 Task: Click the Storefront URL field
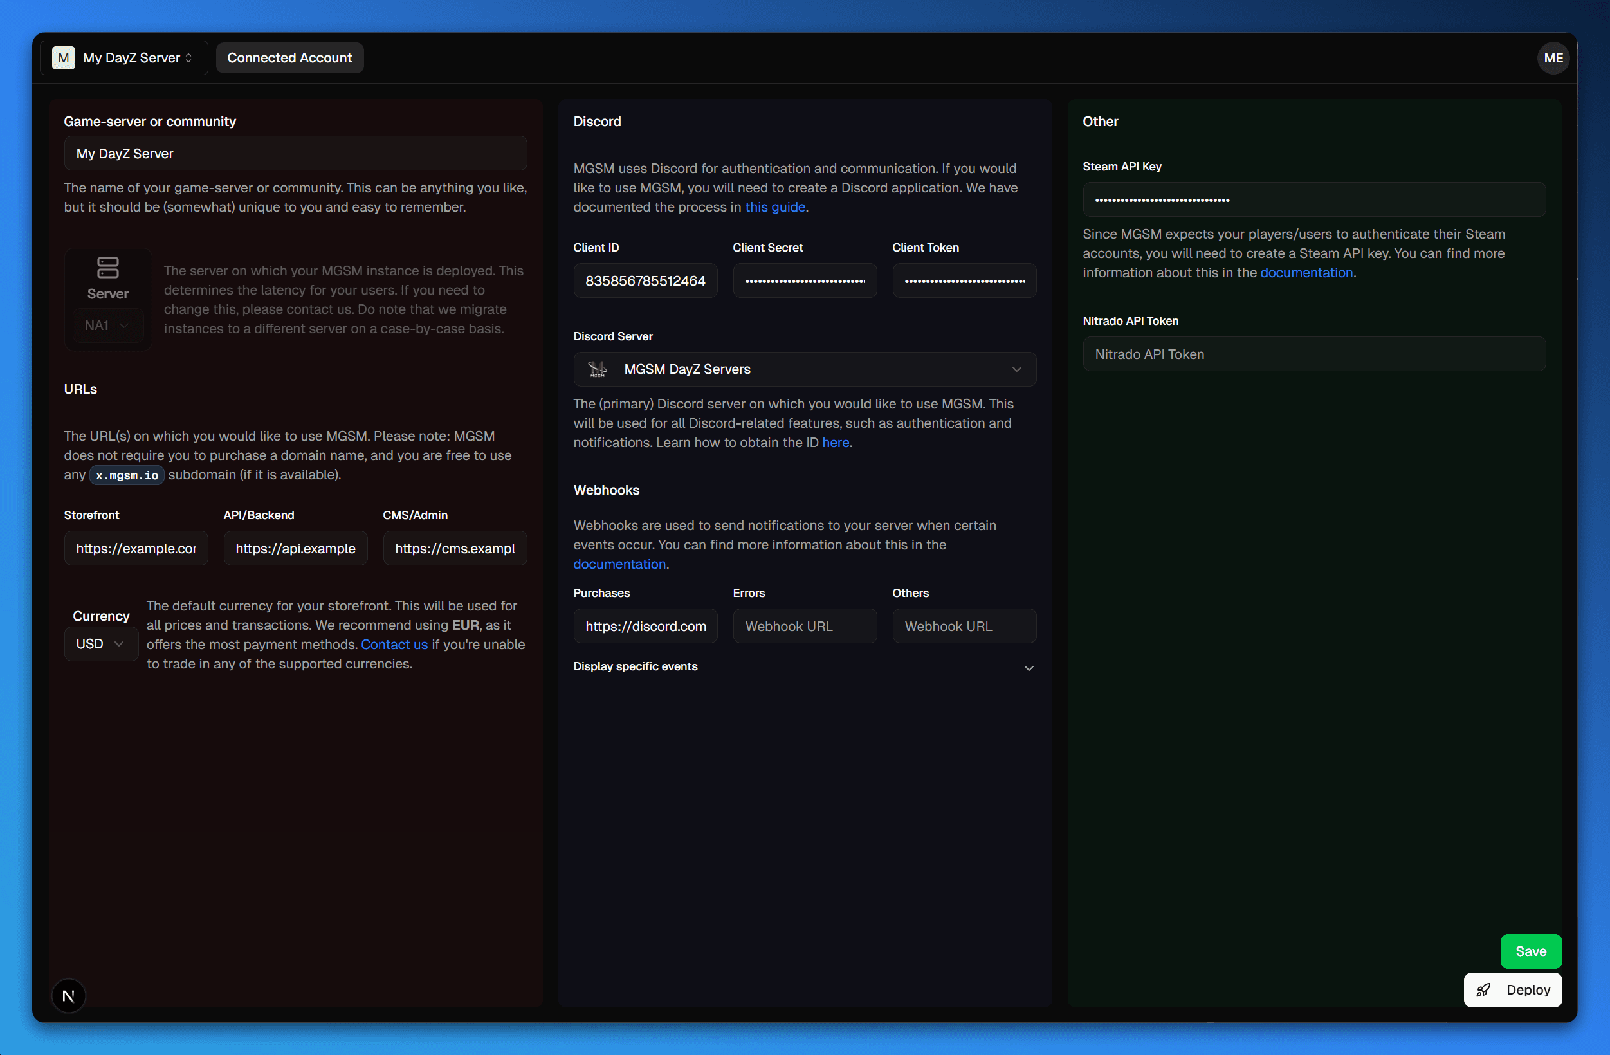[136, 548]
